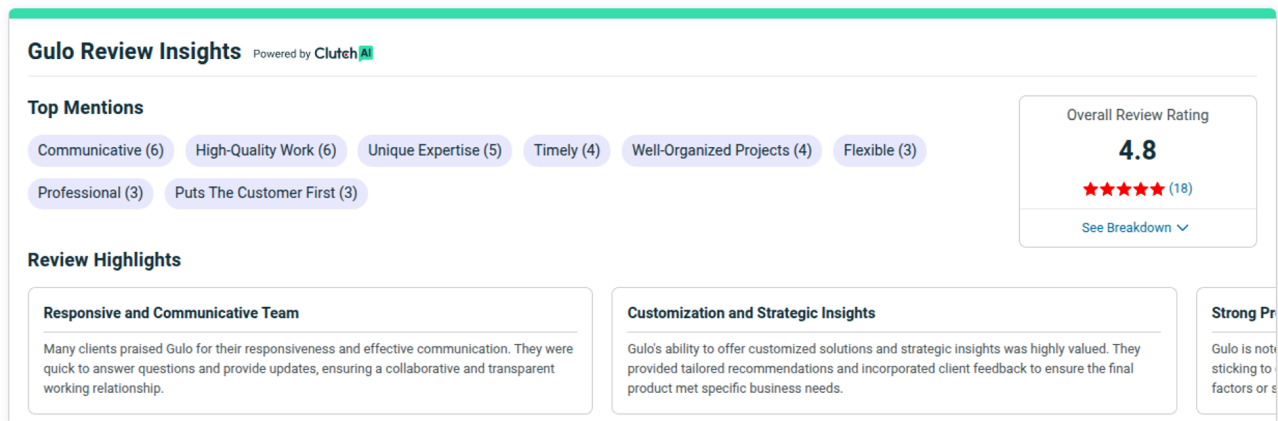Click the Overall Review Rating label
The image size is (1278, 421).
(1137, 115)
